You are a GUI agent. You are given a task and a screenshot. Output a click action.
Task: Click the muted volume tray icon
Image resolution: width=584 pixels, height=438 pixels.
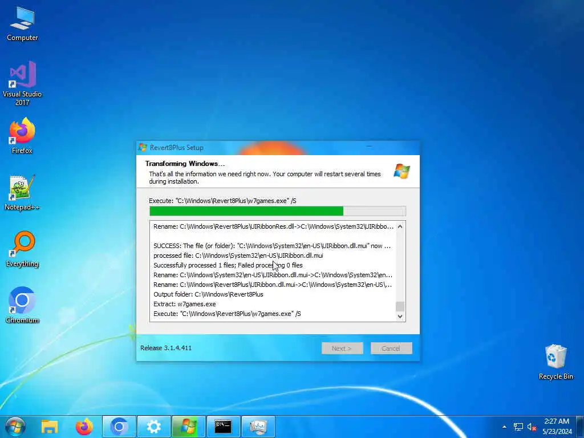click(x=532, y=427)
